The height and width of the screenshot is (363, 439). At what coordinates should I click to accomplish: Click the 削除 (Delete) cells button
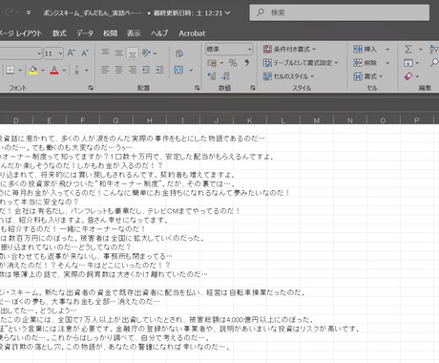[x=366, y=63]
